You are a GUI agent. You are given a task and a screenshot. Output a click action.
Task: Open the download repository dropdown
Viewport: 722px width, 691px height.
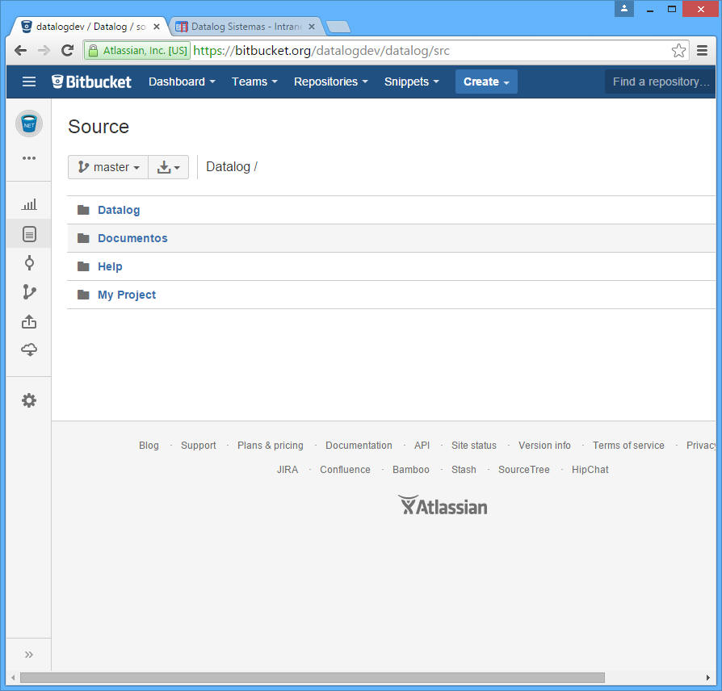(169, 166)
